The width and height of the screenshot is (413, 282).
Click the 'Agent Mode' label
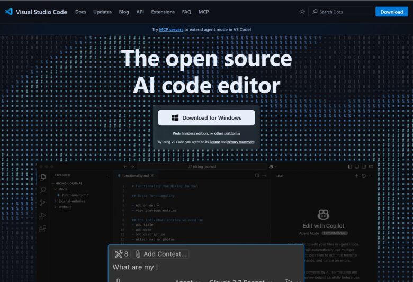click(309, 233)
